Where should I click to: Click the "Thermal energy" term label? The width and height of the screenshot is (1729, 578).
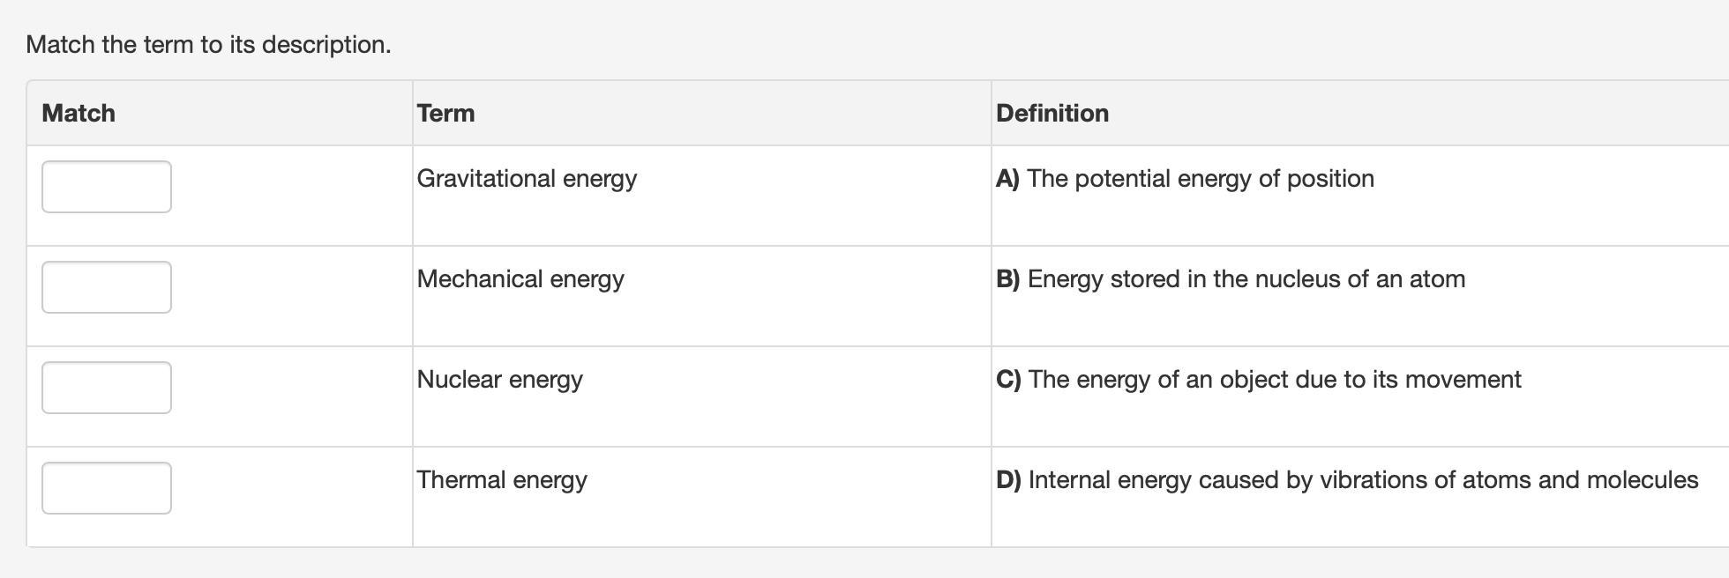coord(502,480)
